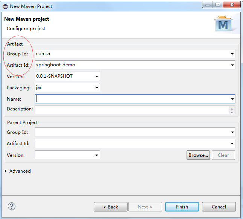
Task: Click the Eclipse icon in title bar
Action: click(x=5, y=6)
